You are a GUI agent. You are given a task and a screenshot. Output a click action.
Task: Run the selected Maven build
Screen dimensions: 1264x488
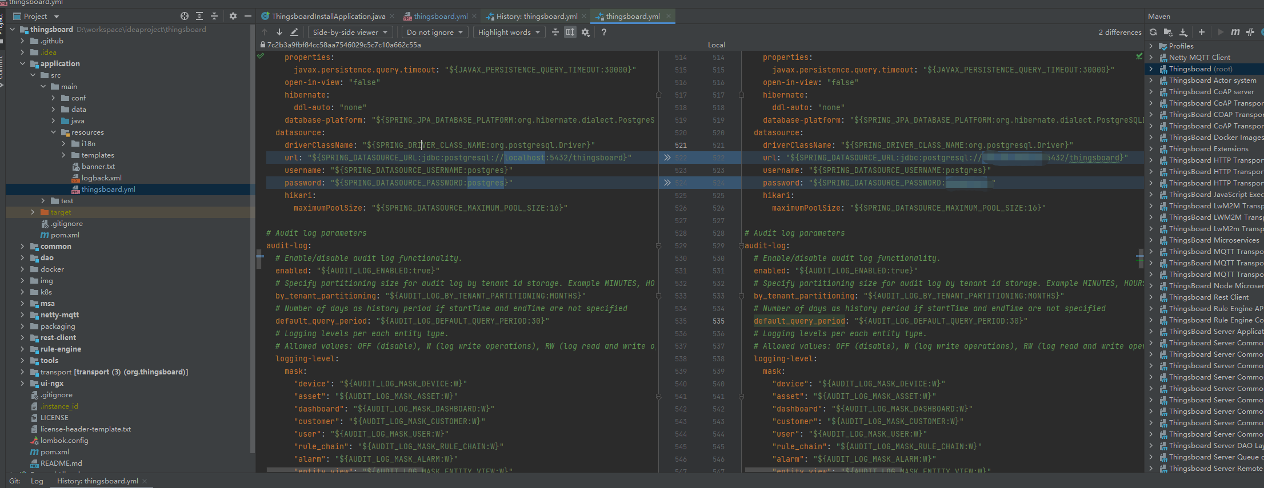[x=1220, y=32]
